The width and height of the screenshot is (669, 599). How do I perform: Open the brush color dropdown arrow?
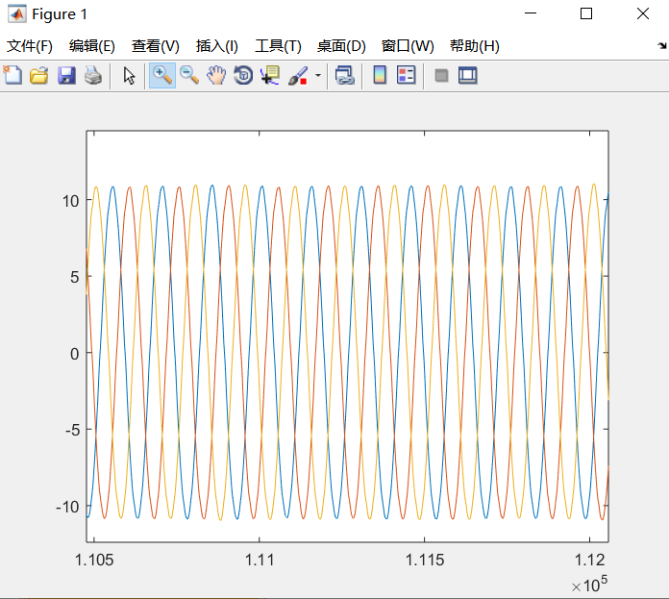pyautogui.click(x=318, y=76)
